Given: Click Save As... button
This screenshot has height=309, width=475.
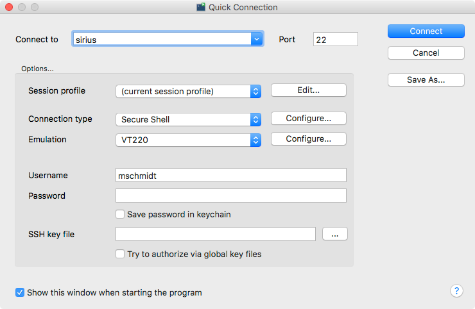Looking at the screenshot, I should click(x=426, y=80).
